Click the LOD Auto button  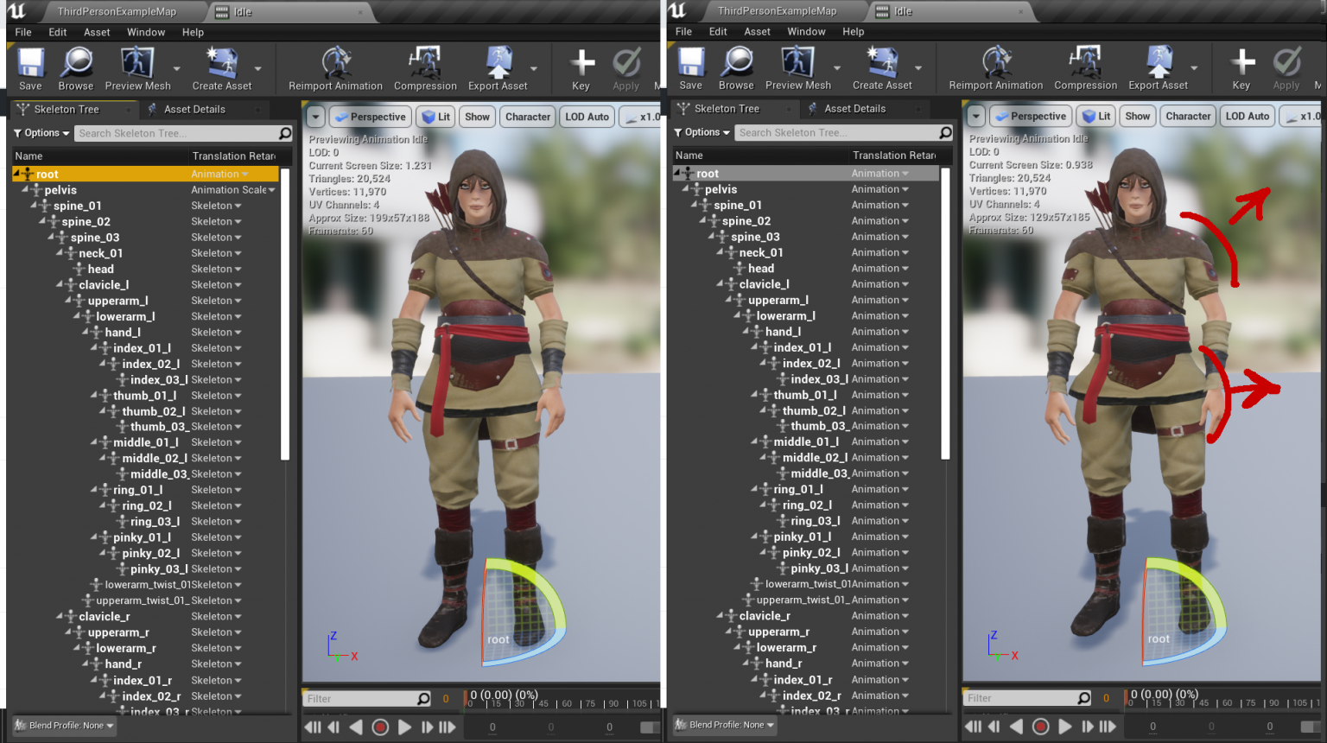coord(587,116)
